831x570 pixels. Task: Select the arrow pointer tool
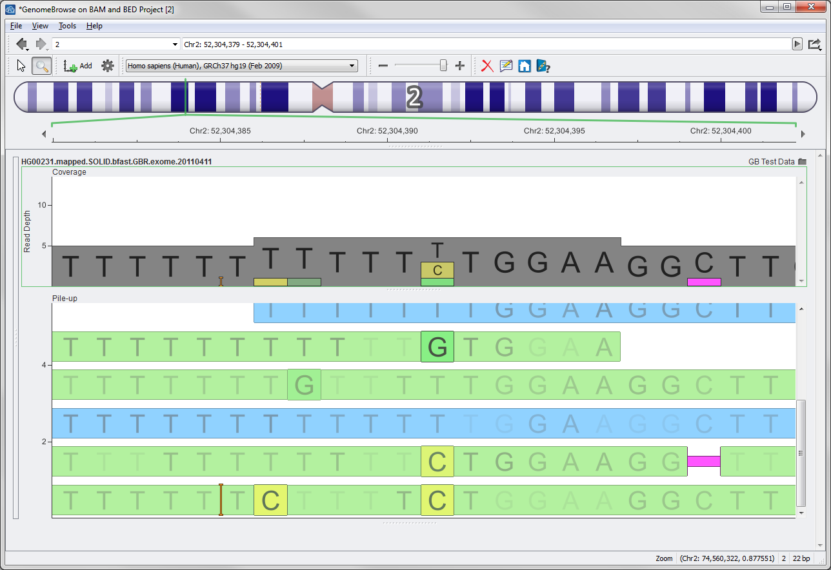point(21,66)
